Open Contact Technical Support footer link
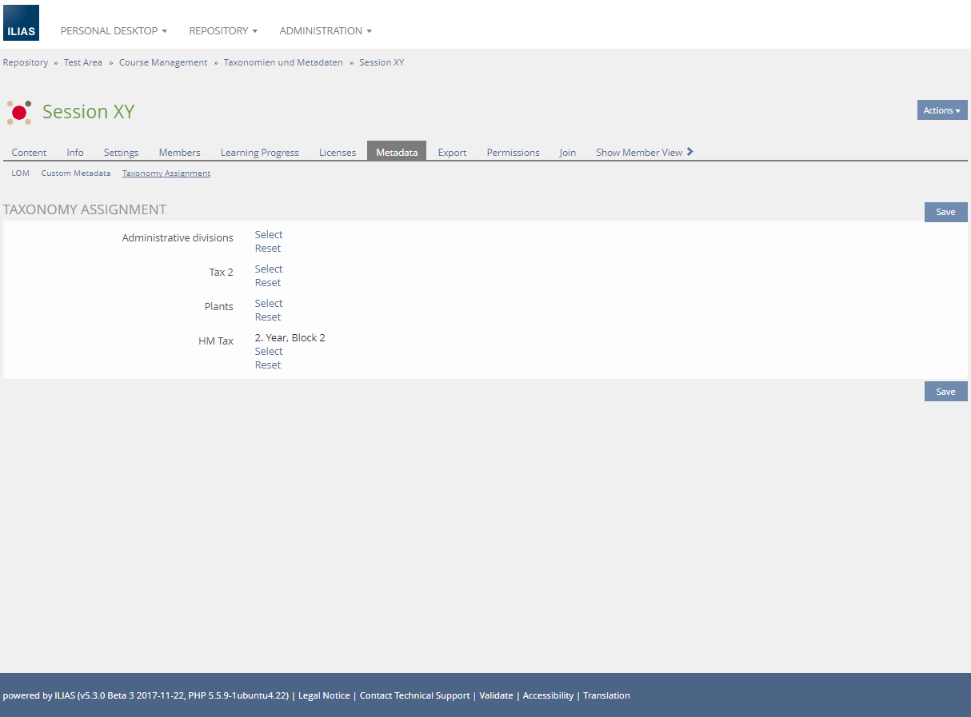971x717 pixels. coord(414,695)
